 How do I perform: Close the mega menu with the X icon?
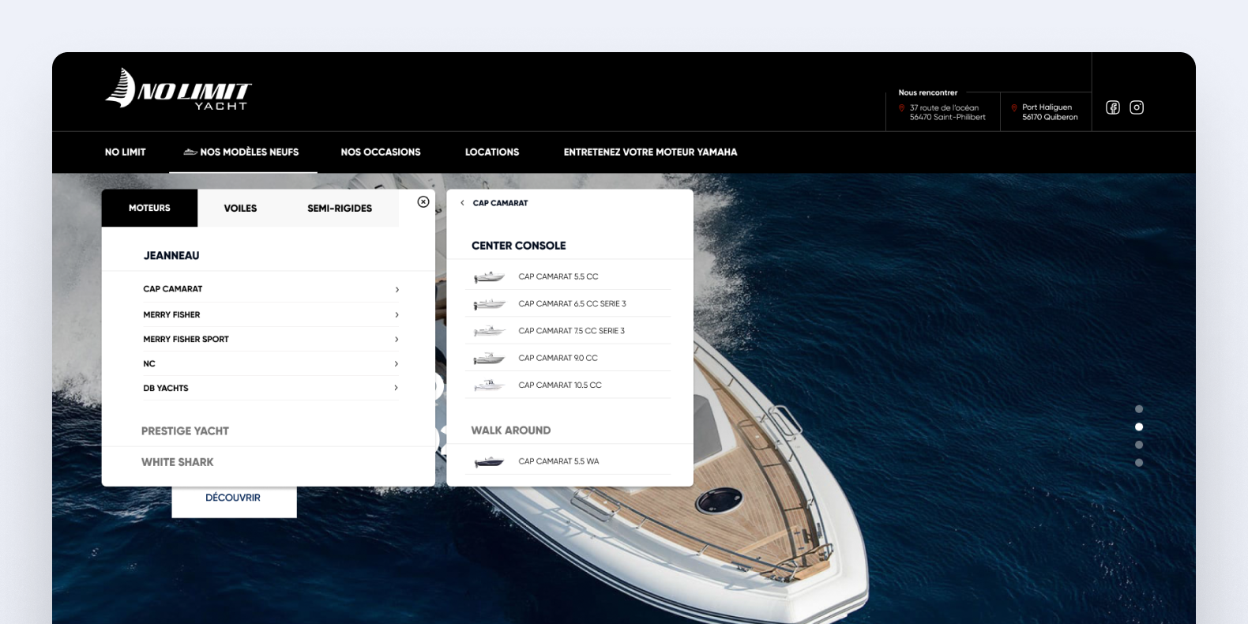(423, 202)
